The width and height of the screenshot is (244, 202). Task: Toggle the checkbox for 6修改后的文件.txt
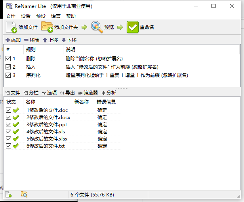[9, 146]
